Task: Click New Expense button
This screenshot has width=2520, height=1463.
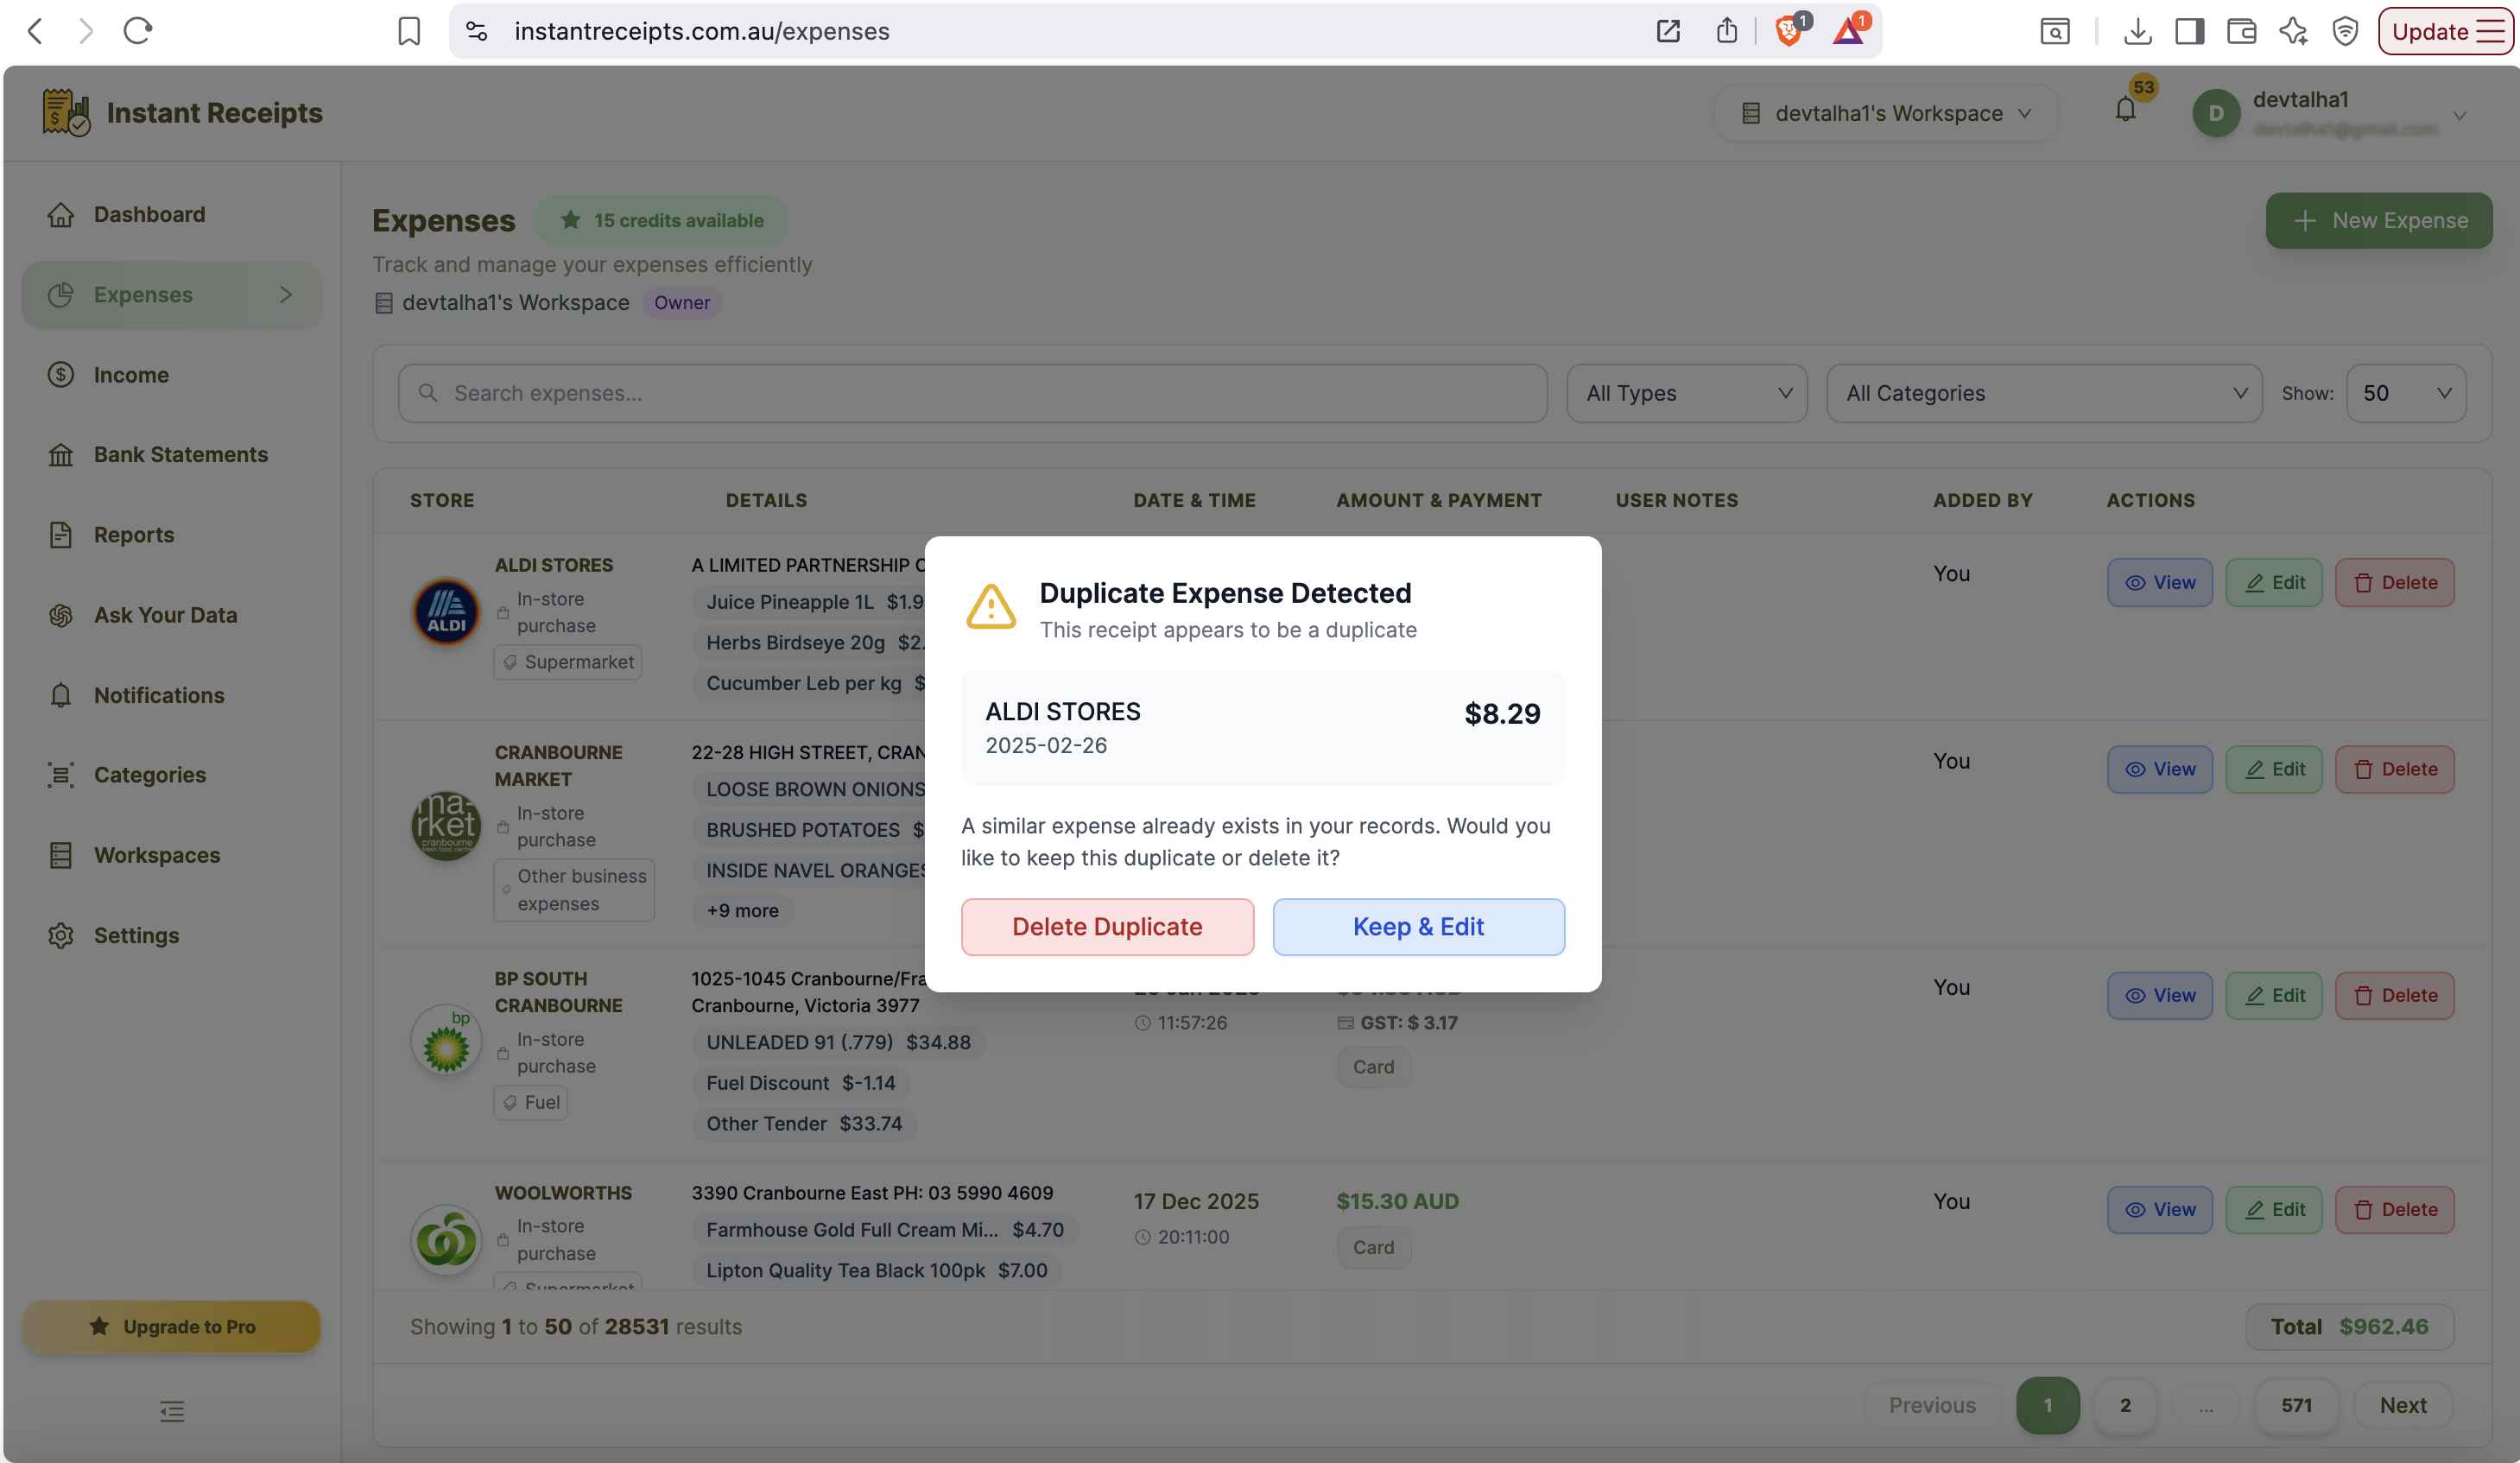Action: coord(2379,220)
